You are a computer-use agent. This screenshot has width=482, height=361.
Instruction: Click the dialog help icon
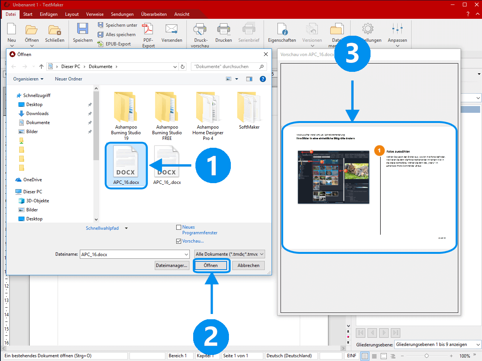tap(263, 79)
